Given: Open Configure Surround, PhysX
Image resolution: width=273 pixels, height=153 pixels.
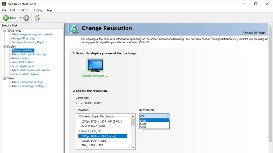Looking at the screenshot, I should [x=28, y=42].
